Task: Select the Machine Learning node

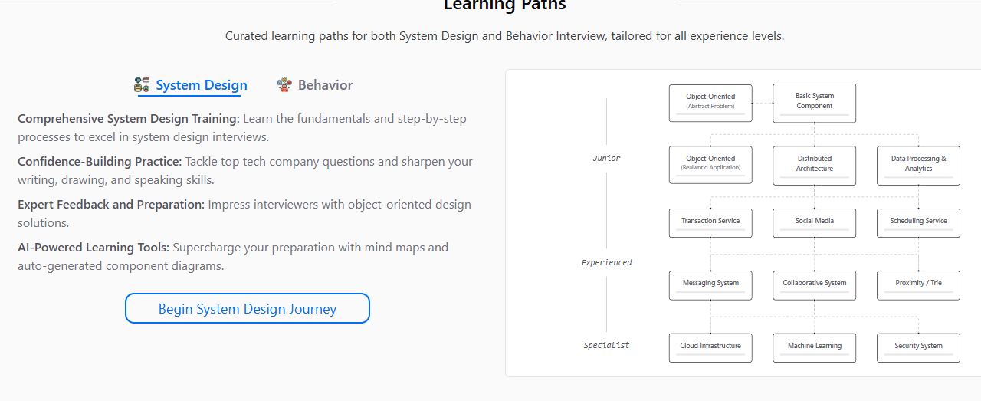Action: 814,347
